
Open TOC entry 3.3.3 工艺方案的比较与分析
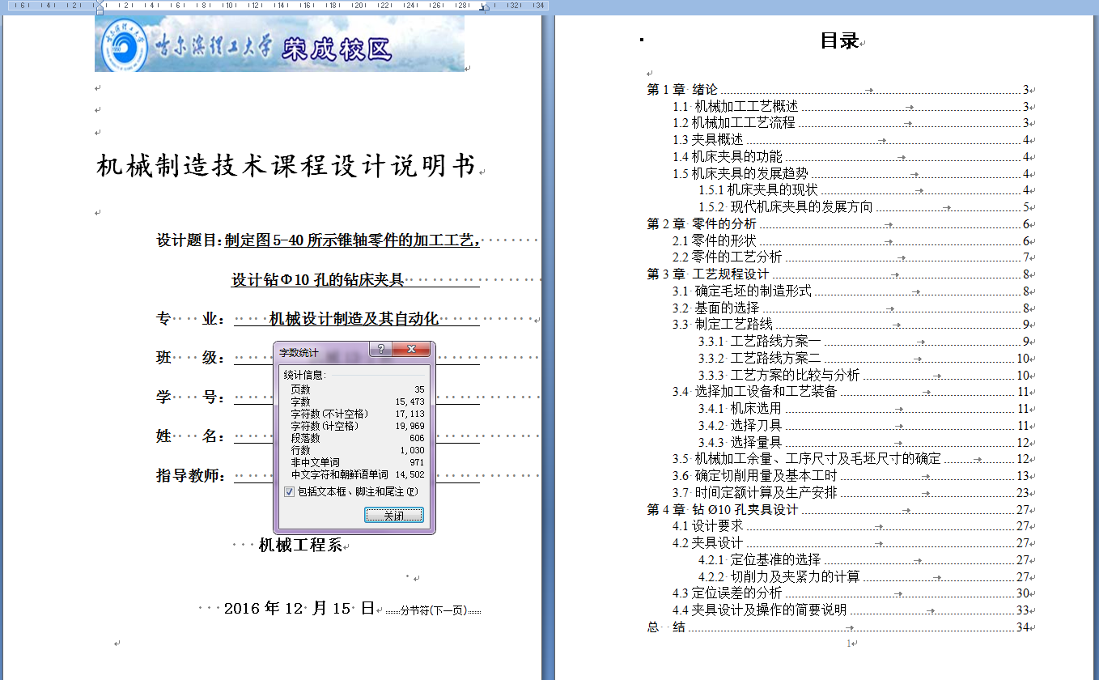click(x=863, y=375)
